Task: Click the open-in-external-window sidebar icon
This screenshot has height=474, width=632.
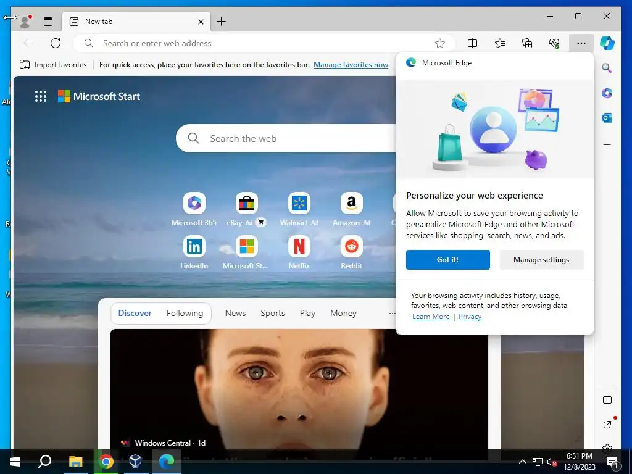Action: click(x=607, y=424)
